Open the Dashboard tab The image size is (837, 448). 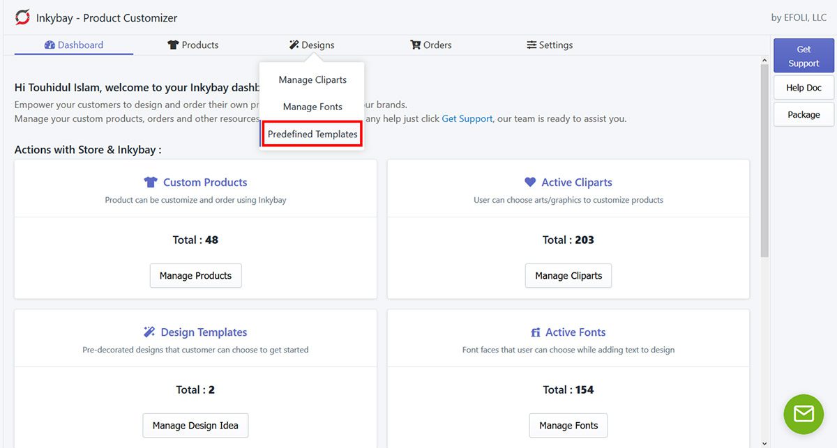[x=74, y=45]
